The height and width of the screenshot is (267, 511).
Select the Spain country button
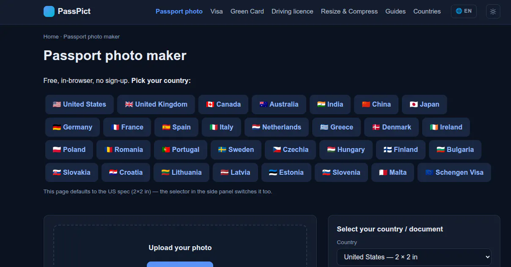176,127
